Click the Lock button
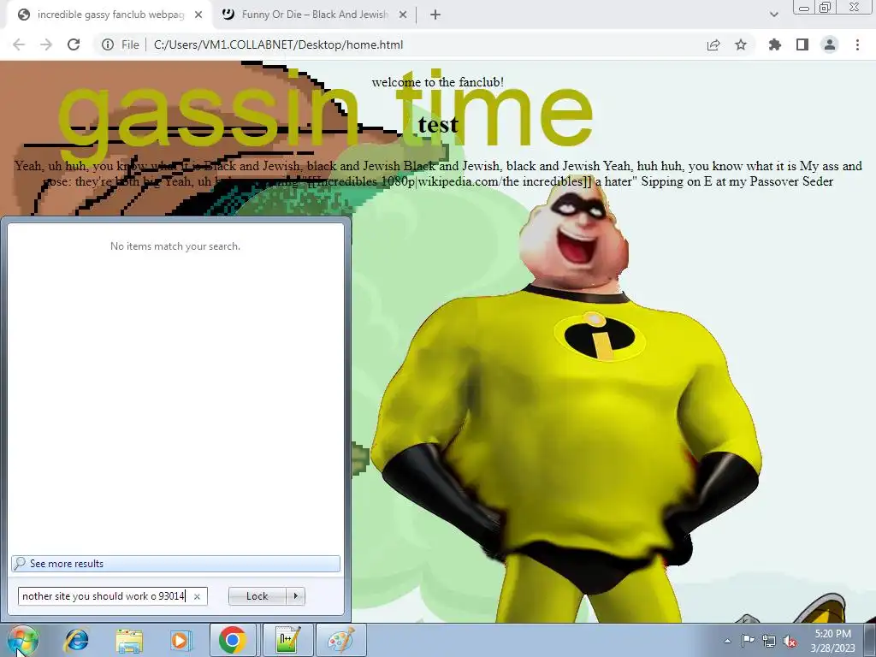Image resolution: width=876 pixels, height=657 pixels. tap(257, 596)
